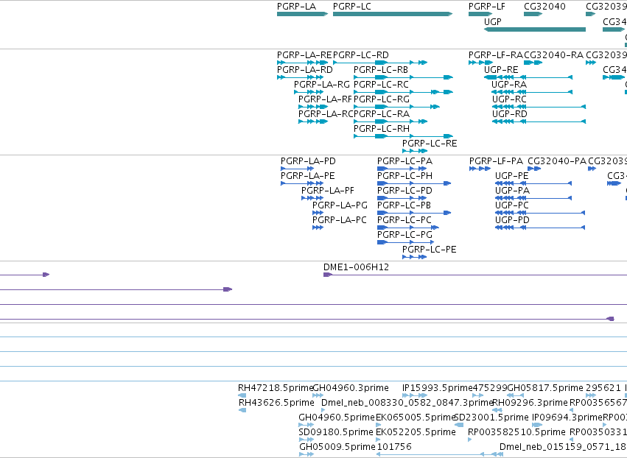Screen dimensions: 627x458
Task: Click transcript PGRP-LC-RB
Action: pos(403,77)
